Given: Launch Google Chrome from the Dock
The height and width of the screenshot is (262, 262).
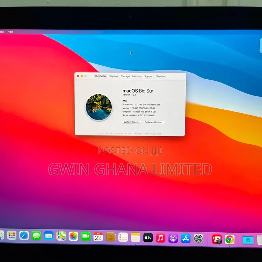Looking at the screenshot, I should [x=230, y=239].
